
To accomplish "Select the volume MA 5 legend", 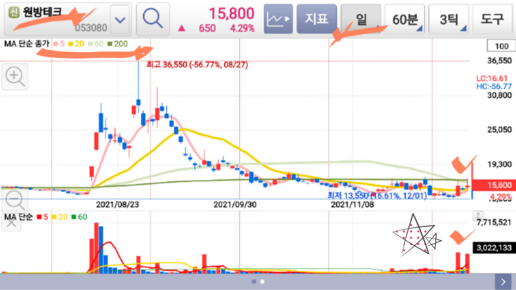I will click(42, 217).
